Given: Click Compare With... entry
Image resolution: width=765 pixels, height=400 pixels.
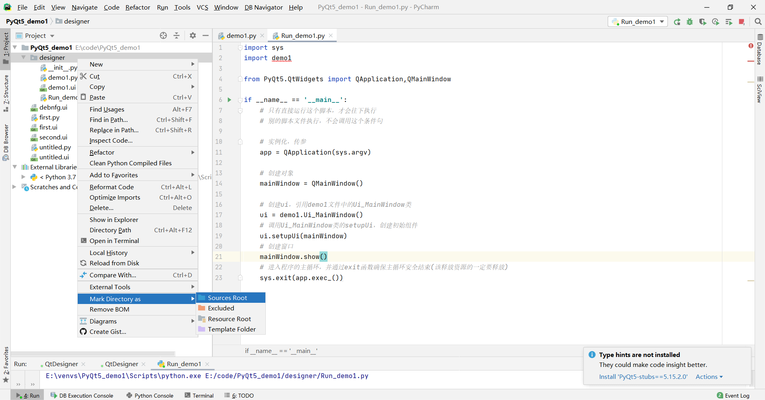Looking at the screenshot, I should [137, 275].
